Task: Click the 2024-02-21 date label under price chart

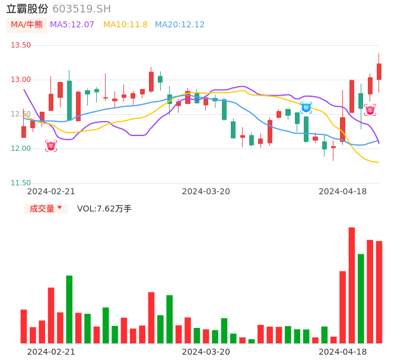Action: [x=51, y=191]
